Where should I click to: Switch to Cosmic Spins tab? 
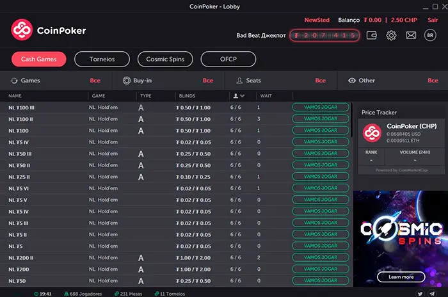(x=165, y=59)
